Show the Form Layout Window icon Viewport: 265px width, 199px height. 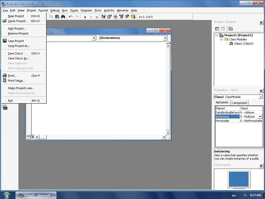click(x=115, y=17)
